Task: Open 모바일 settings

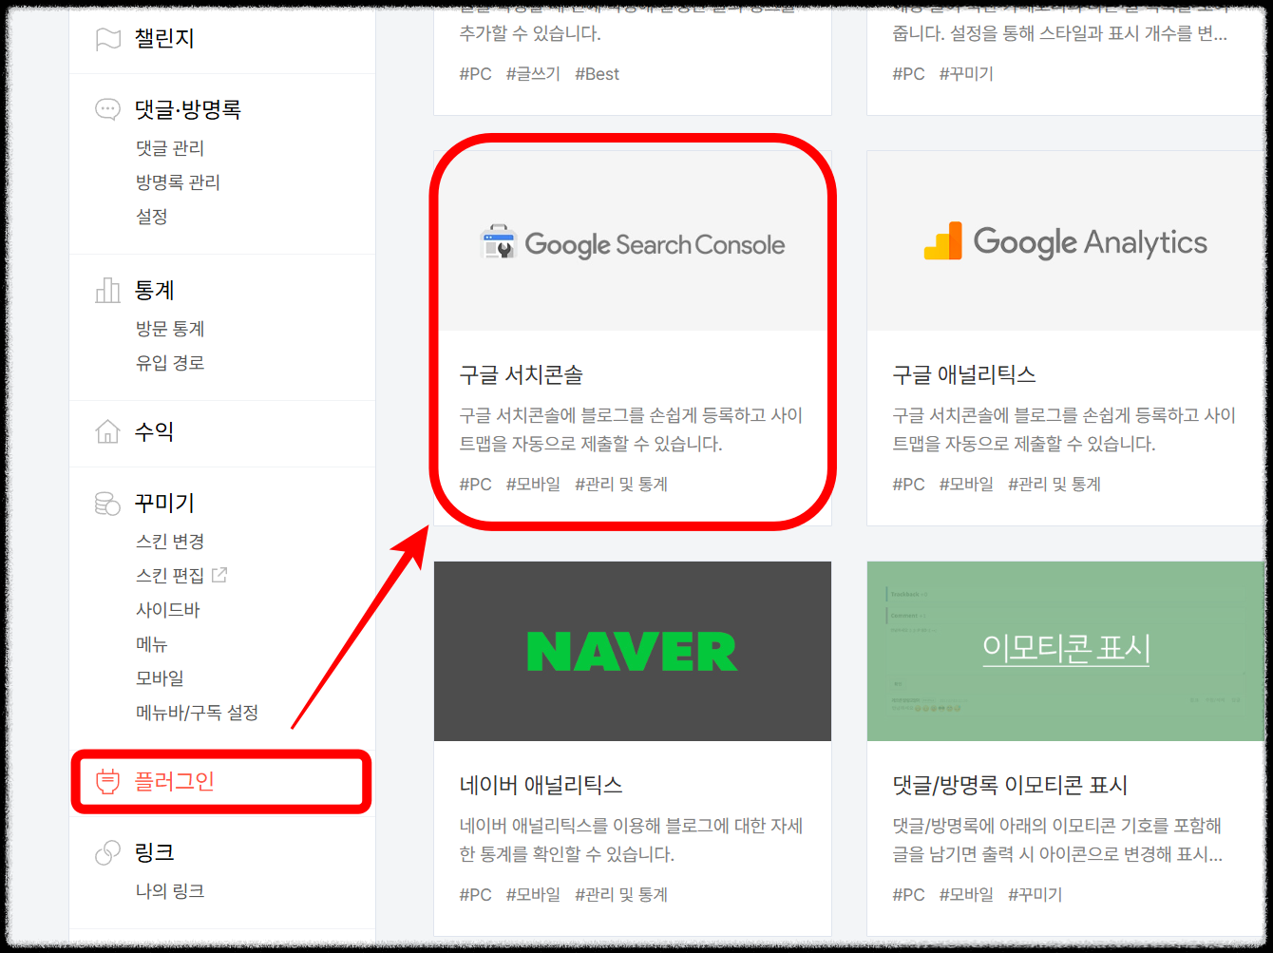Action: [x=160, y=678]
